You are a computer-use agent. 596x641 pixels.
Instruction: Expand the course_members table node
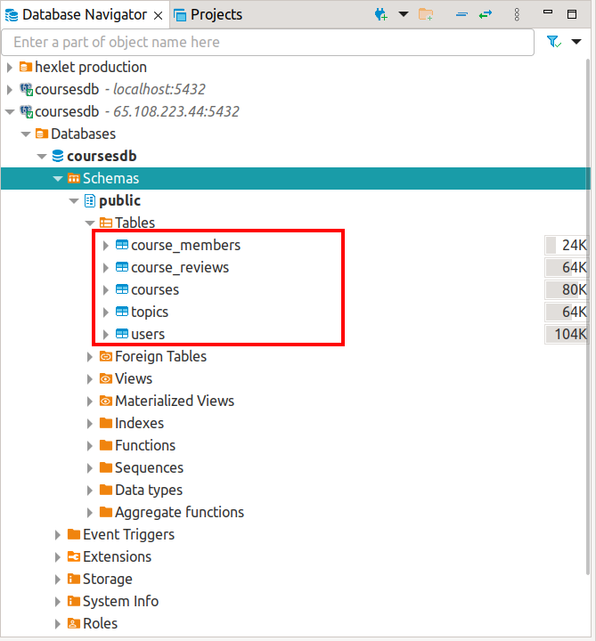click(x=106, y=245)
